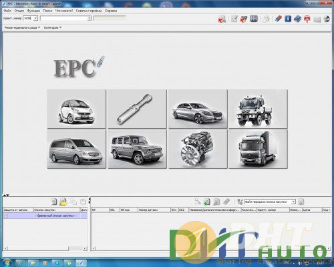Click the notepad with pencil toolbar icon
The height and width of the screenshot is (267, 334).
click(x=234, y=19)
